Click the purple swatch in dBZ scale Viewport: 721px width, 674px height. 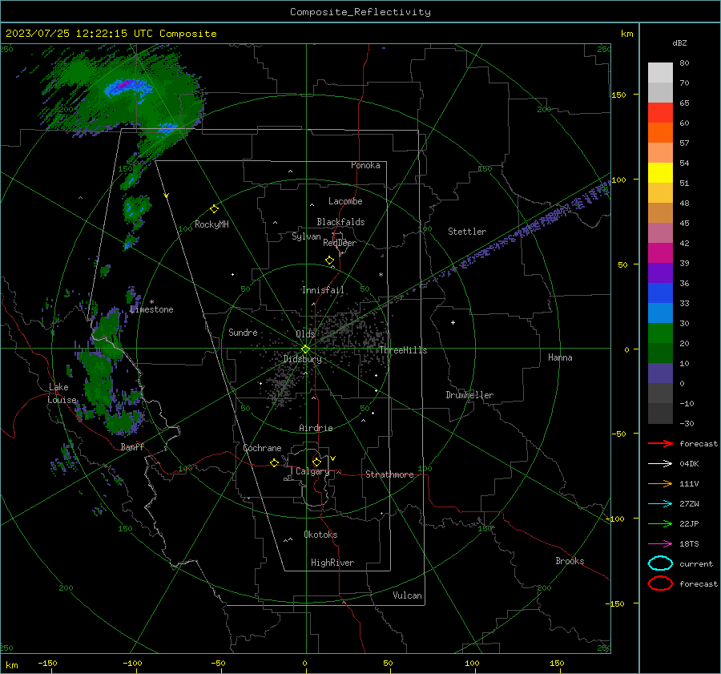(x=660, y=272)
